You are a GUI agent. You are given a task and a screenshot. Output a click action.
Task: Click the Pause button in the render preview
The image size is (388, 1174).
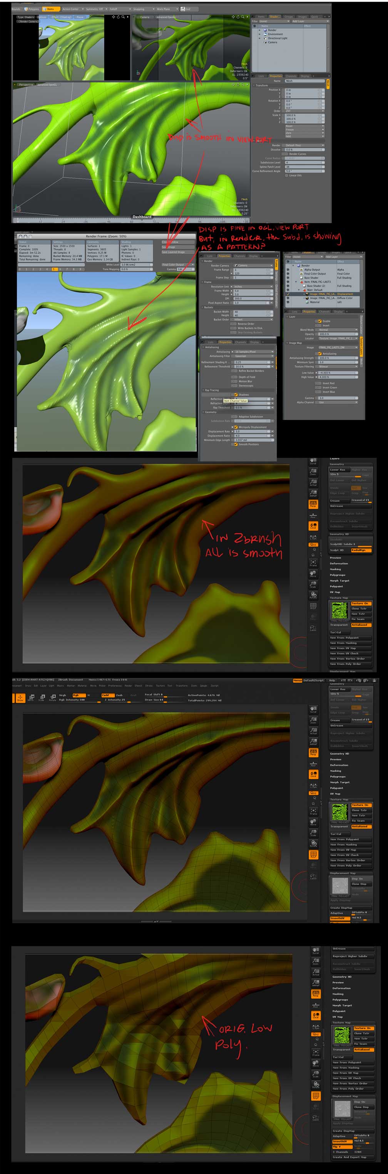click(80, 17)
